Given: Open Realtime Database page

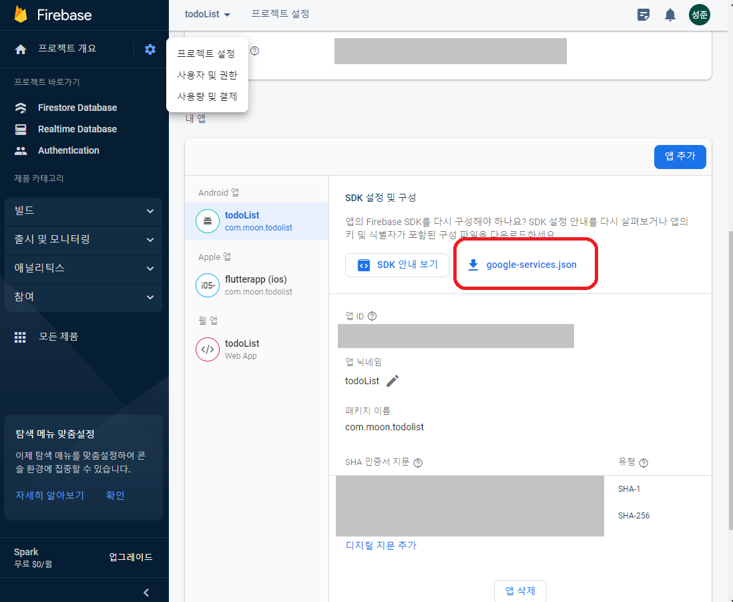Looking at the screenshot, I should 77,129.
